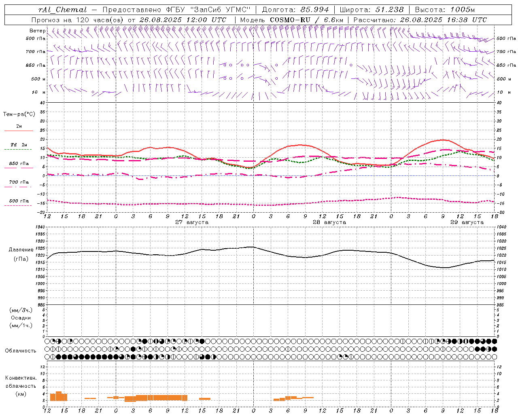Select the longitude value 85.994
This screenshot has height=414, width=518.
click(314, 10)
